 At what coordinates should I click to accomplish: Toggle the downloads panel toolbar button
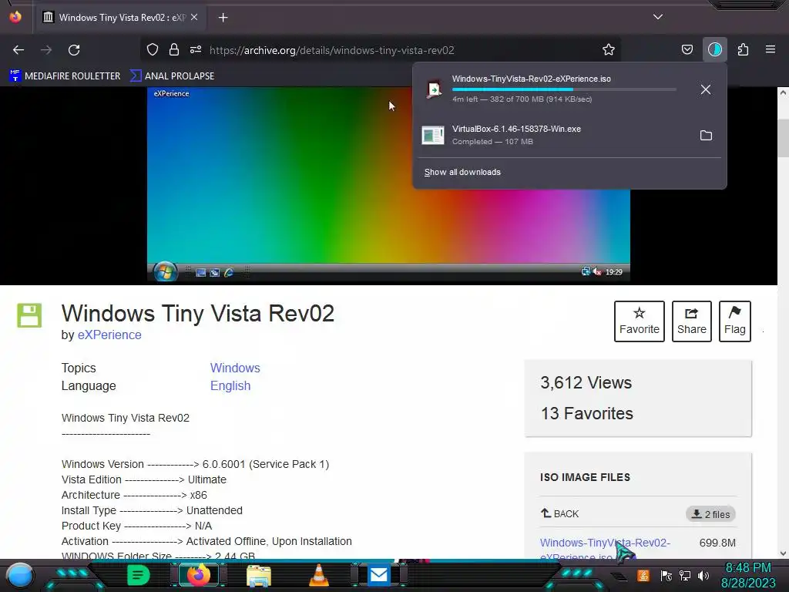point(714,49)
